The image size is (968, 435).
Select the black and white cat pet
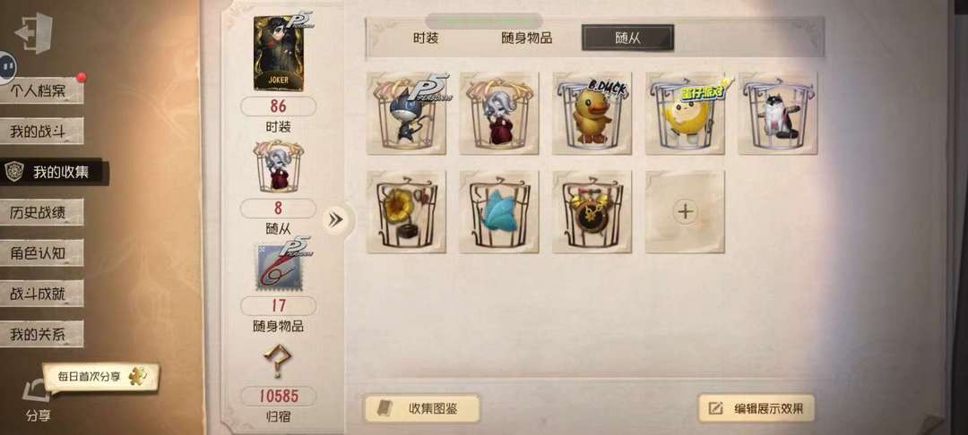[777, 113]
